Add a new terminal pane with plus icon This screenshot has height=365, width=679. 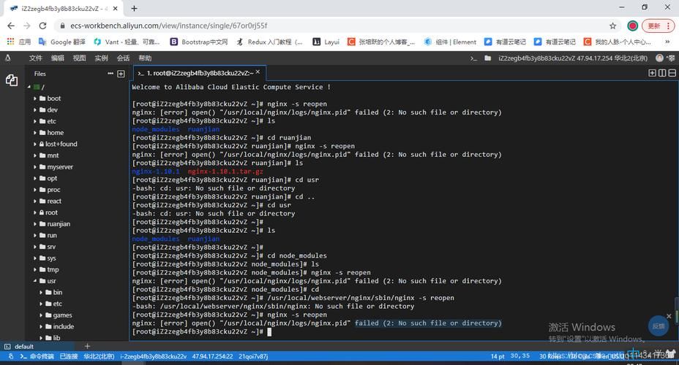pos(652,73)
